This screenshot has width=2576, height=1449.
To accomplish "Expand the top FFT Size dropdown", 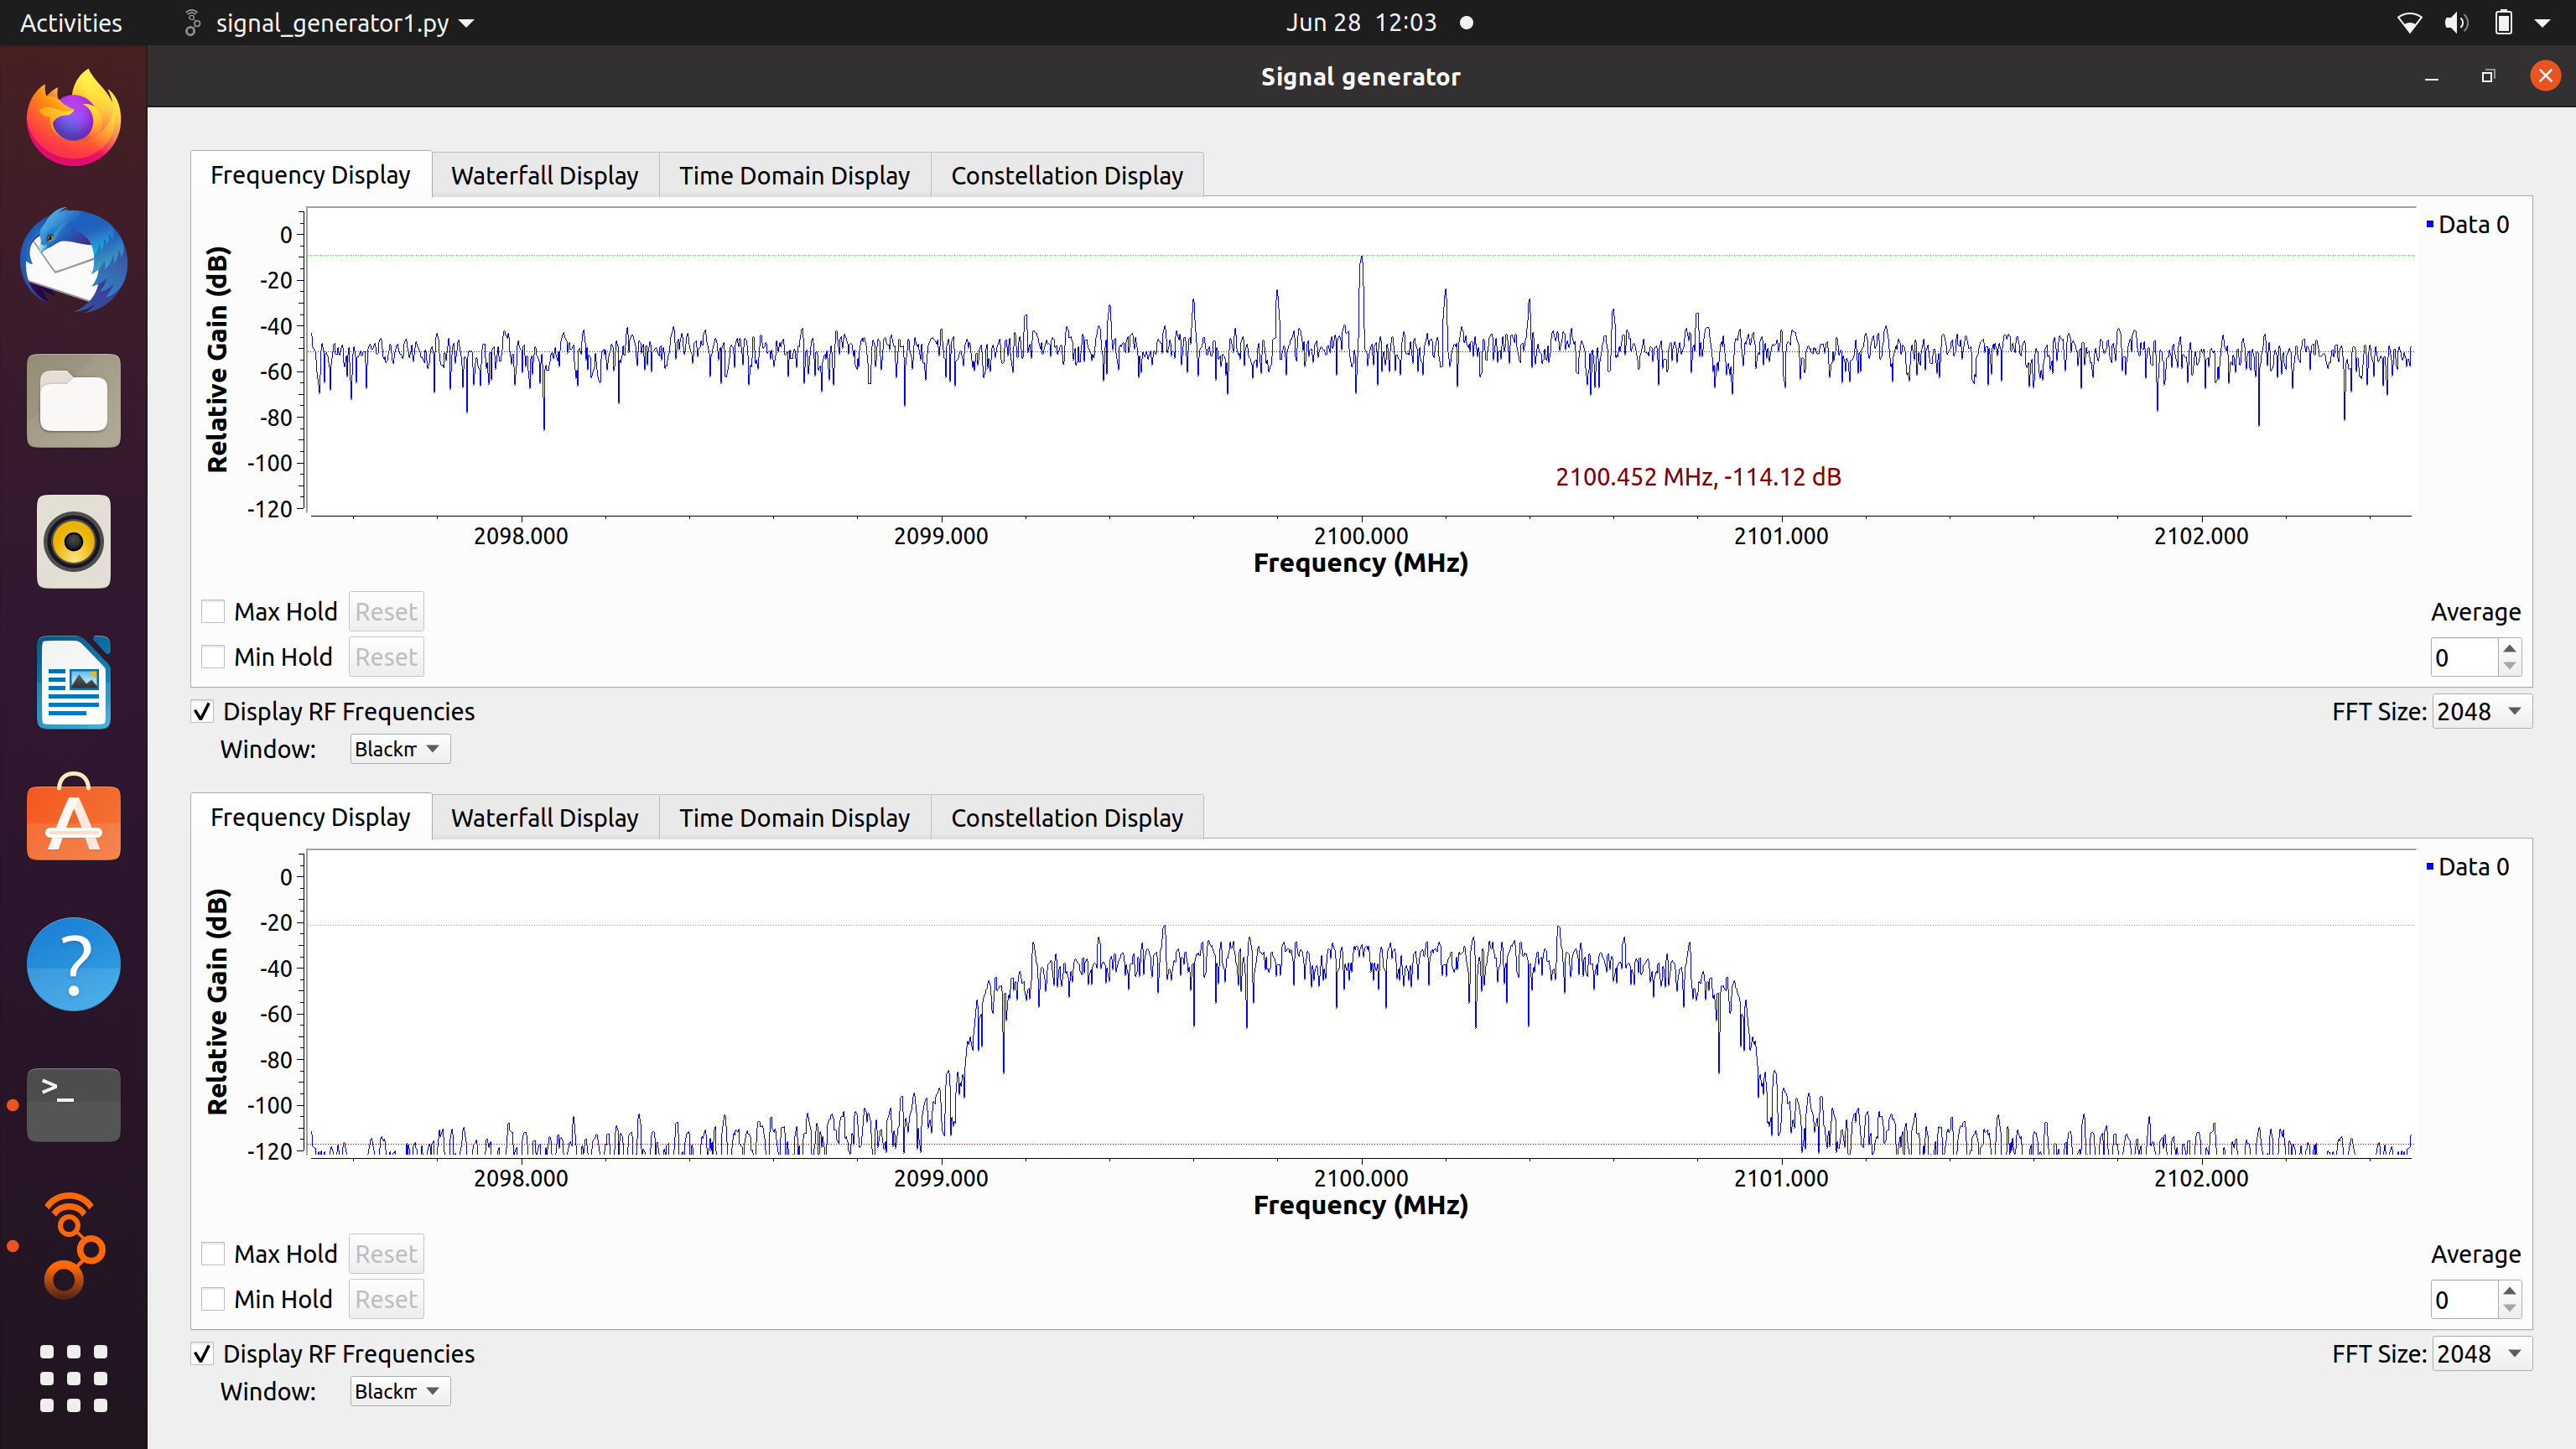I will [x=2481, y=712].
